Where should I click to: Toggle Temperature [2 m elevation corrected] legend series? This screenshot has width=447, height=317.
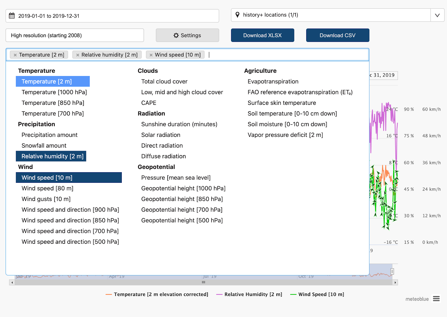click(x=157, y=294)
